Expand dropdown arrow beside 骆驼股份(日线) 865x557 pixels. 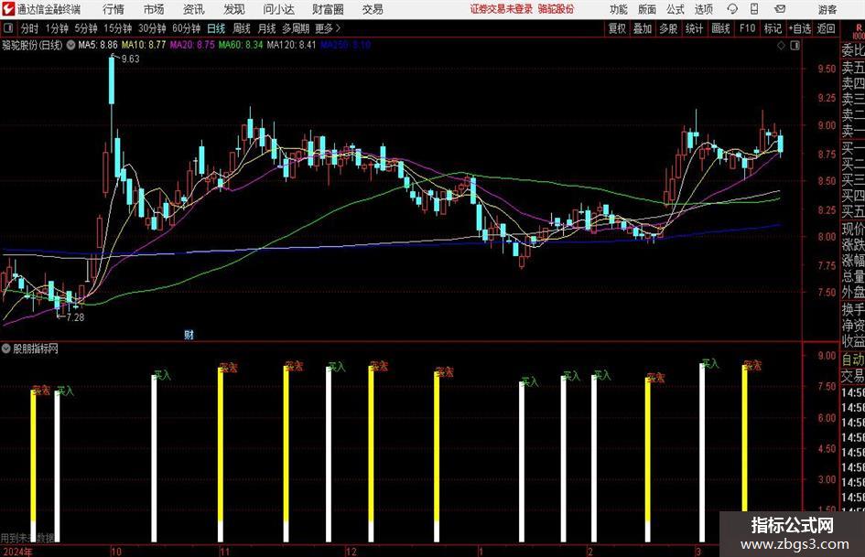pos(70,45)
